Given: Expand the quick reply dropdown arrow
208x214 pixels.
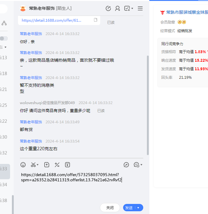Looking at the screenshot, I should coord(141,165).
